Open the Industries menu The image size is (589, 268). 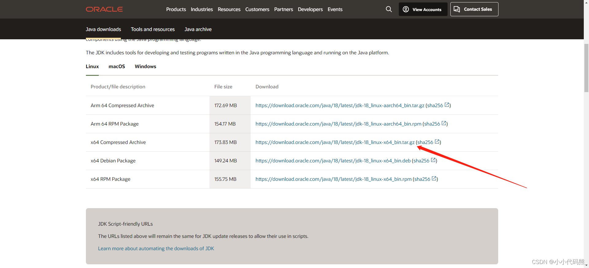click(x=202, y=9)
